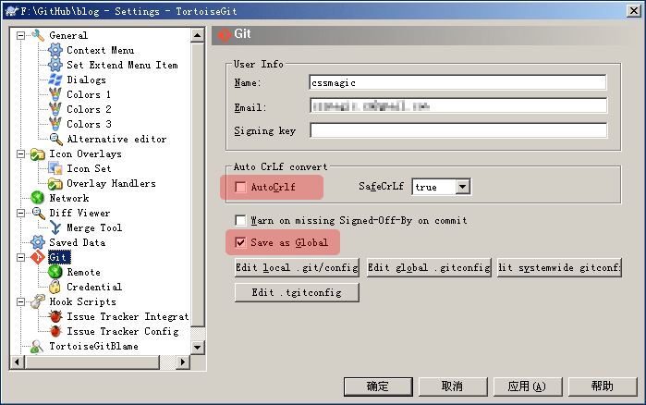Screen dimensions: 646x405
Task: Select Saved Data tree item
Action: point(77,242)
